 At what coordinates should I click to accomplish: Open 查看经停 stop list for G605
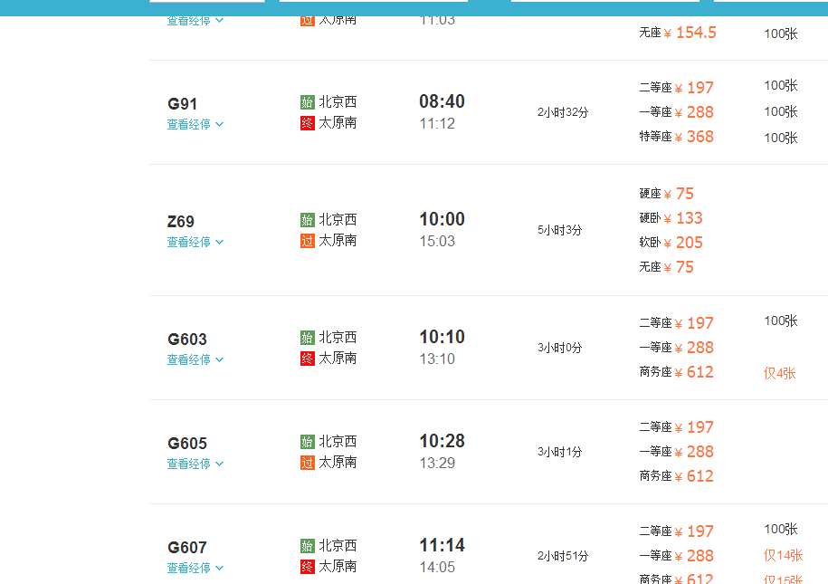pyautogui.click(x=195, y=464)
